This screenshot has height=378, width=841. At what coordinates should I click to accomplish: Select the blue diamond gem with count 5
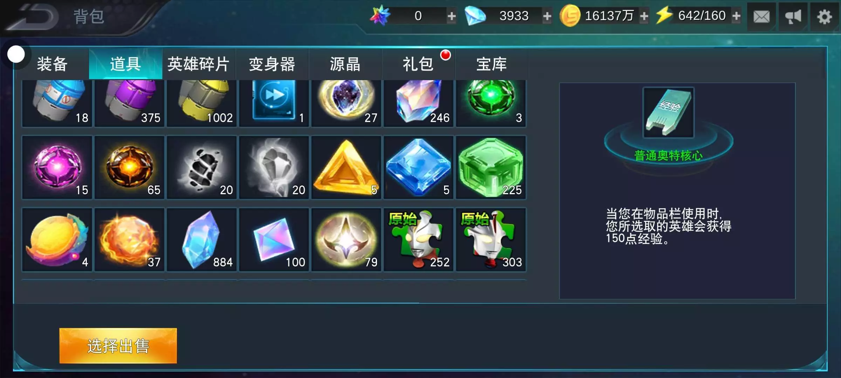(418, 167)
